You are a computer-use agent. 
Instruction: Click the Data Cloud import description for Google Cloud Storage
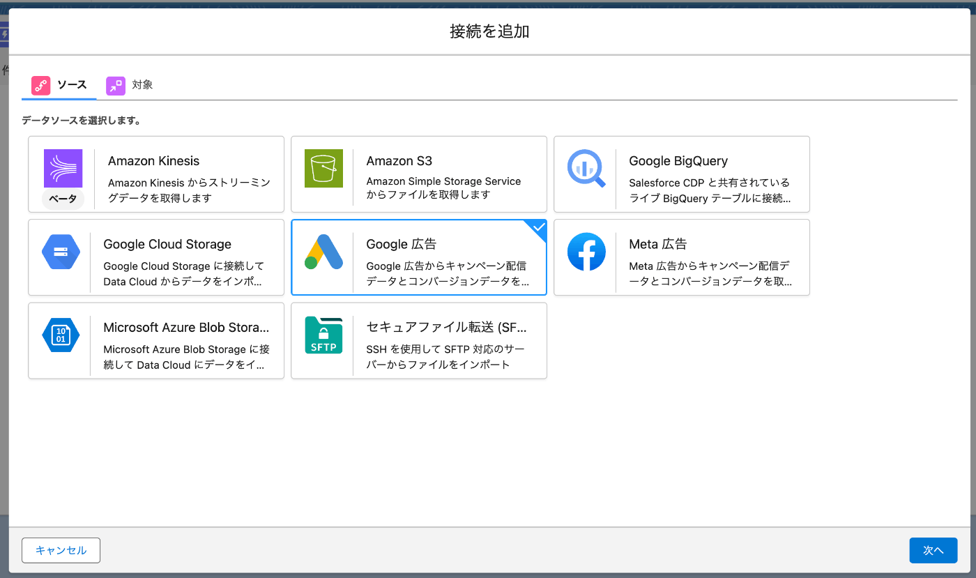click(184, 274)
